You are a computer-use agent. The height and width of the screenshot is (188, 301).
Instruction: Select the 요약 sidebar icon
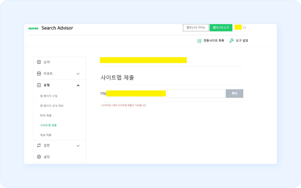(x=39, y=62)
